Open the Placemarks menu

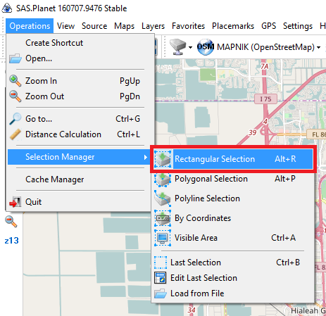[x=233, y=26]
